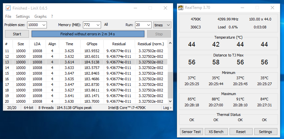Click the XS Bench button
The height and width of the screenshot is (139, 284).
click(216, 132)
